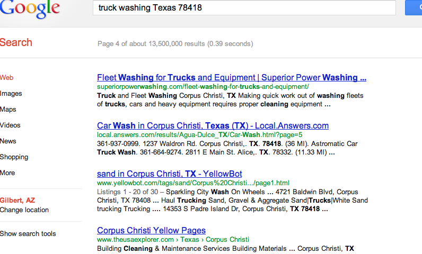Screen dimensions: 422x254
Task: Open the Fleet Washing for Trucks result
Action: pyautogui.click(x=232, y=78)
